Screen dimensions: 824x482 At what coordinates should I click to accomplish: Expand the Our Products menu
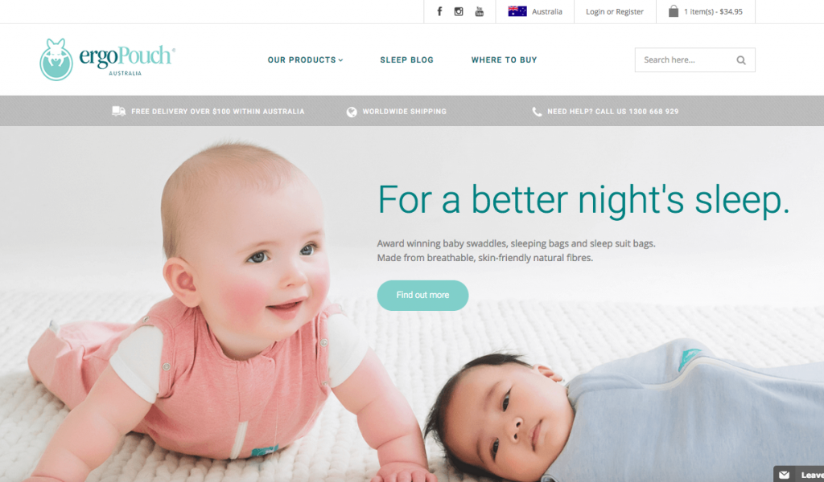tap(305, 59)
